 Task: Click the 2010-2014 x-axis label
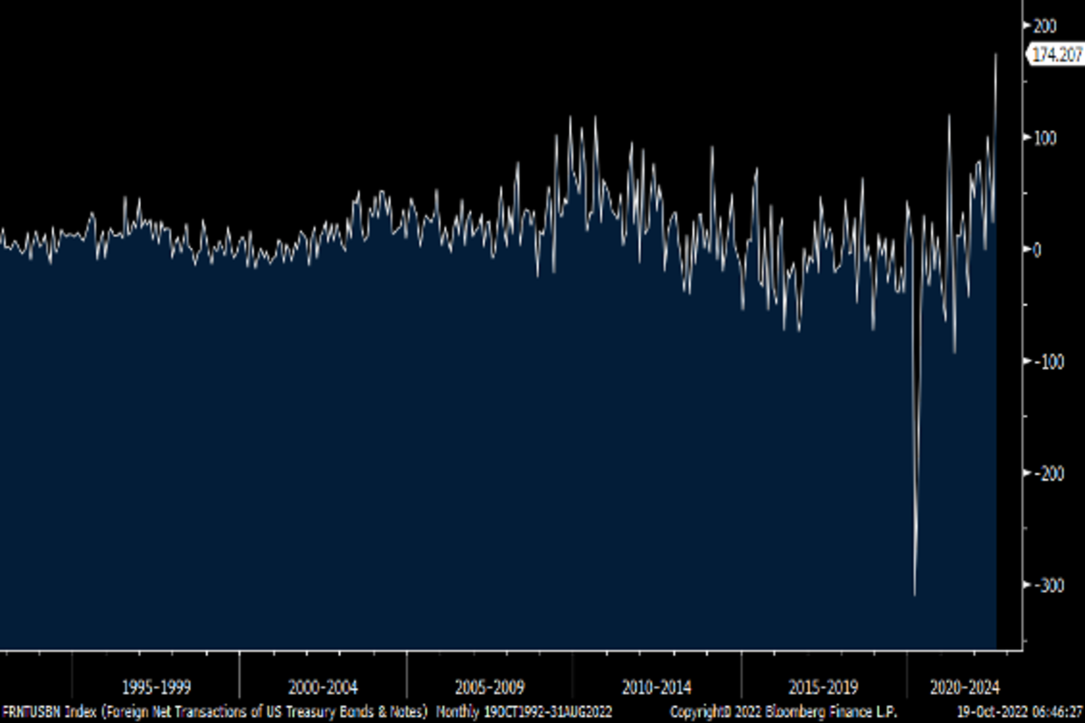656,686
